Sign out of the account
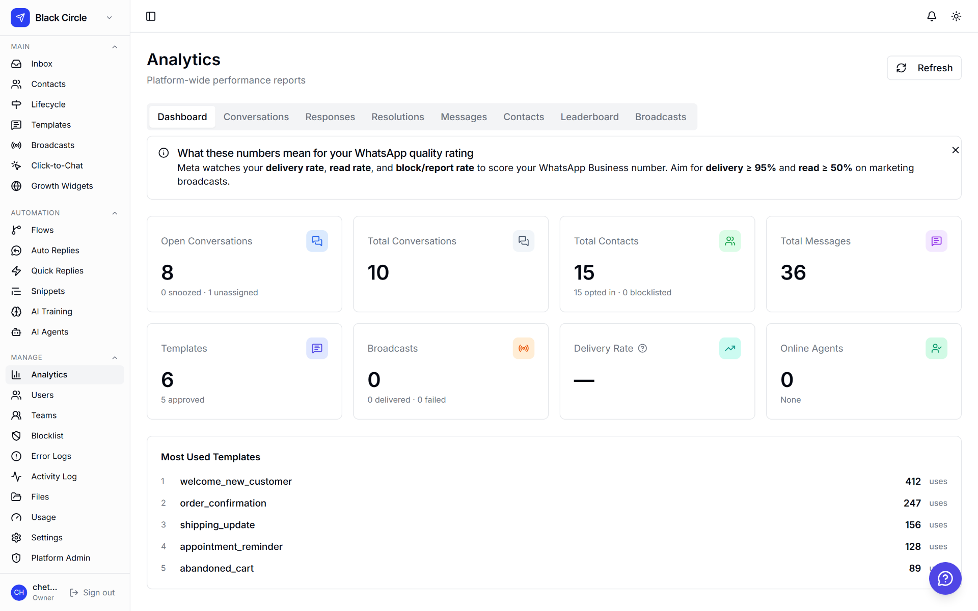Viewport: 978px width, 611px height. [x=92, y=593]
